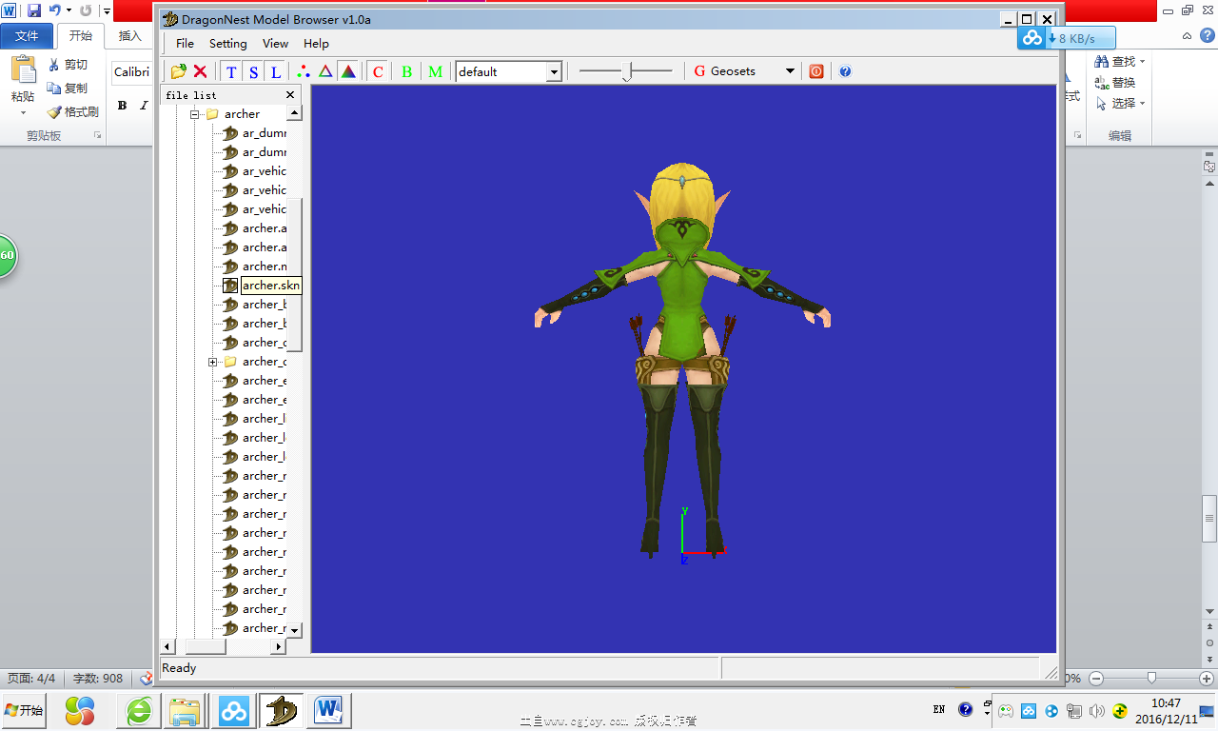
Task: Click the EN language indicator in tray
Action: pos(939,709)
